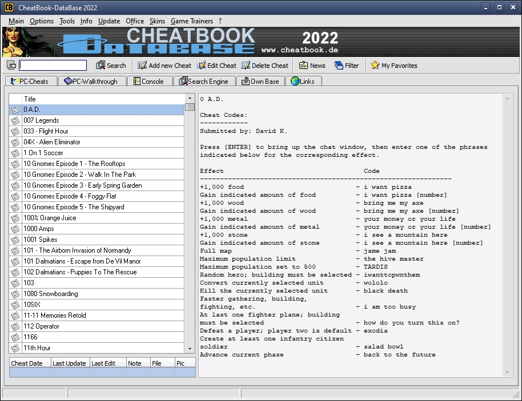Click the icon beside 100% Orange Juice
This screenshot has height=401, width=522.
click(x=15, y=218)
